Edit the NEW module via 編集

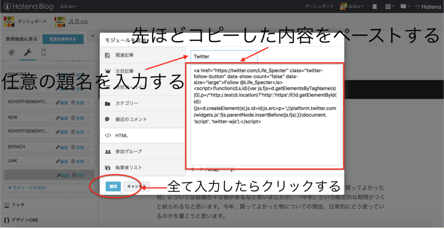pos(62,118)
